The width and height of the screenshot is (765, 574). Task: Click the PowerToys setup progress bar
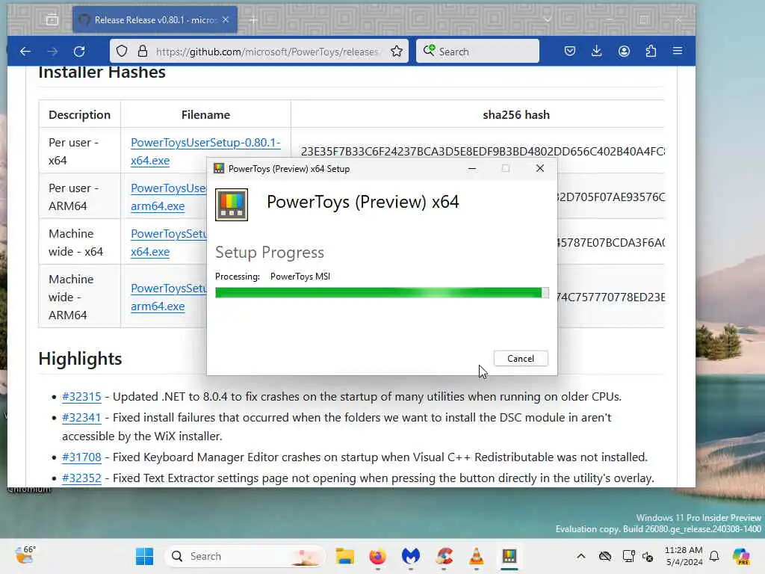(382, 292)
